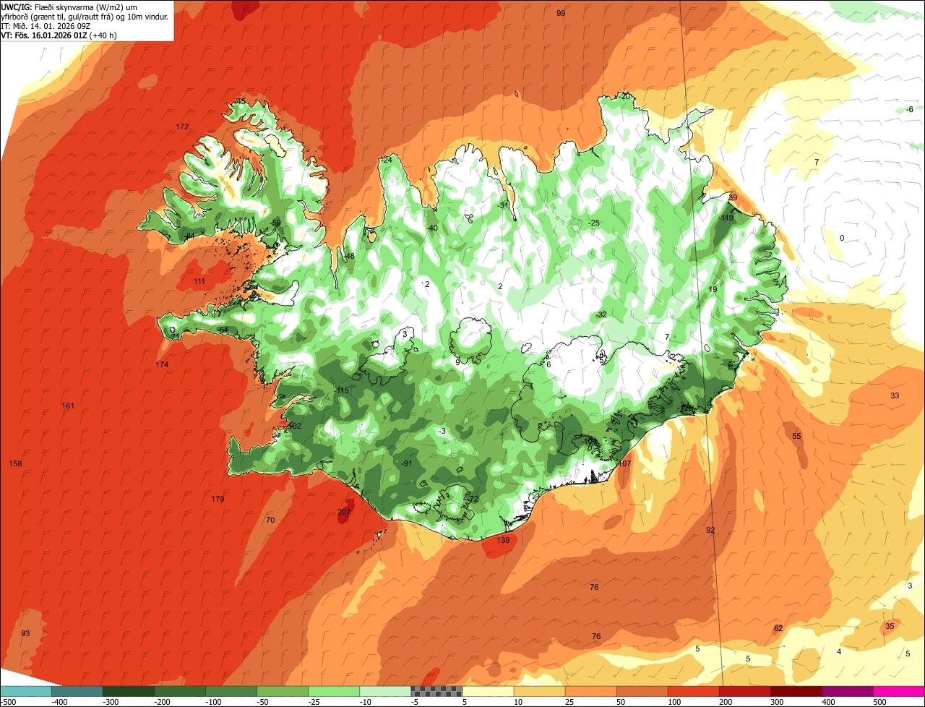The height and width of the screenshot is (707, 925).
Task: Select the map value 107
Action: [625, 463]
